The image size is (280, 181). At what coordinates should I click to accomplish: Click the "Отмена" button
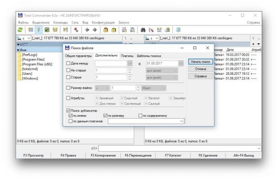(201, 69)
